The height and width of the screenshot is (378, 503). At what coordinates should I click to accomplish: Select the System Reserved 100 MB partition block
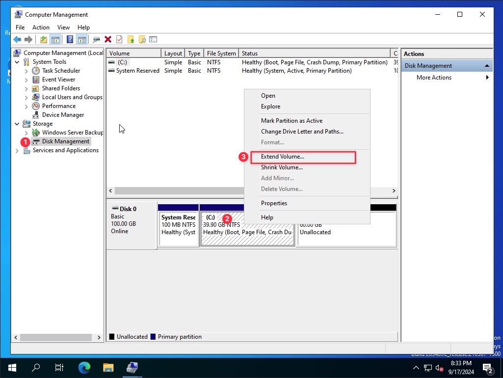point(178,229)
